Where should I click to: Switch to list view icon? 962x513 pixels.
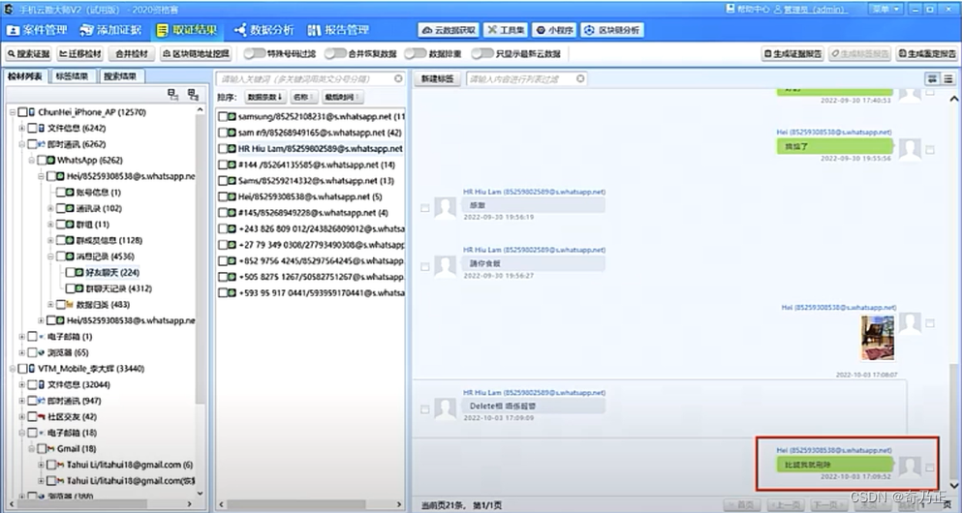[948, 79]
